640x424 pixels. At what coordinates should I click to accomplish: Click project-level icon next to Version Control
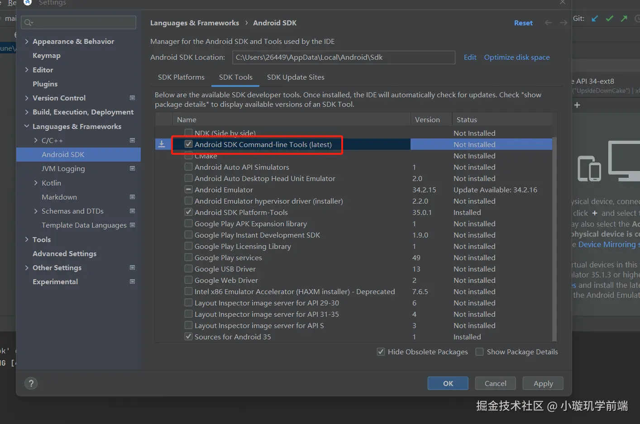click(133, 98)
